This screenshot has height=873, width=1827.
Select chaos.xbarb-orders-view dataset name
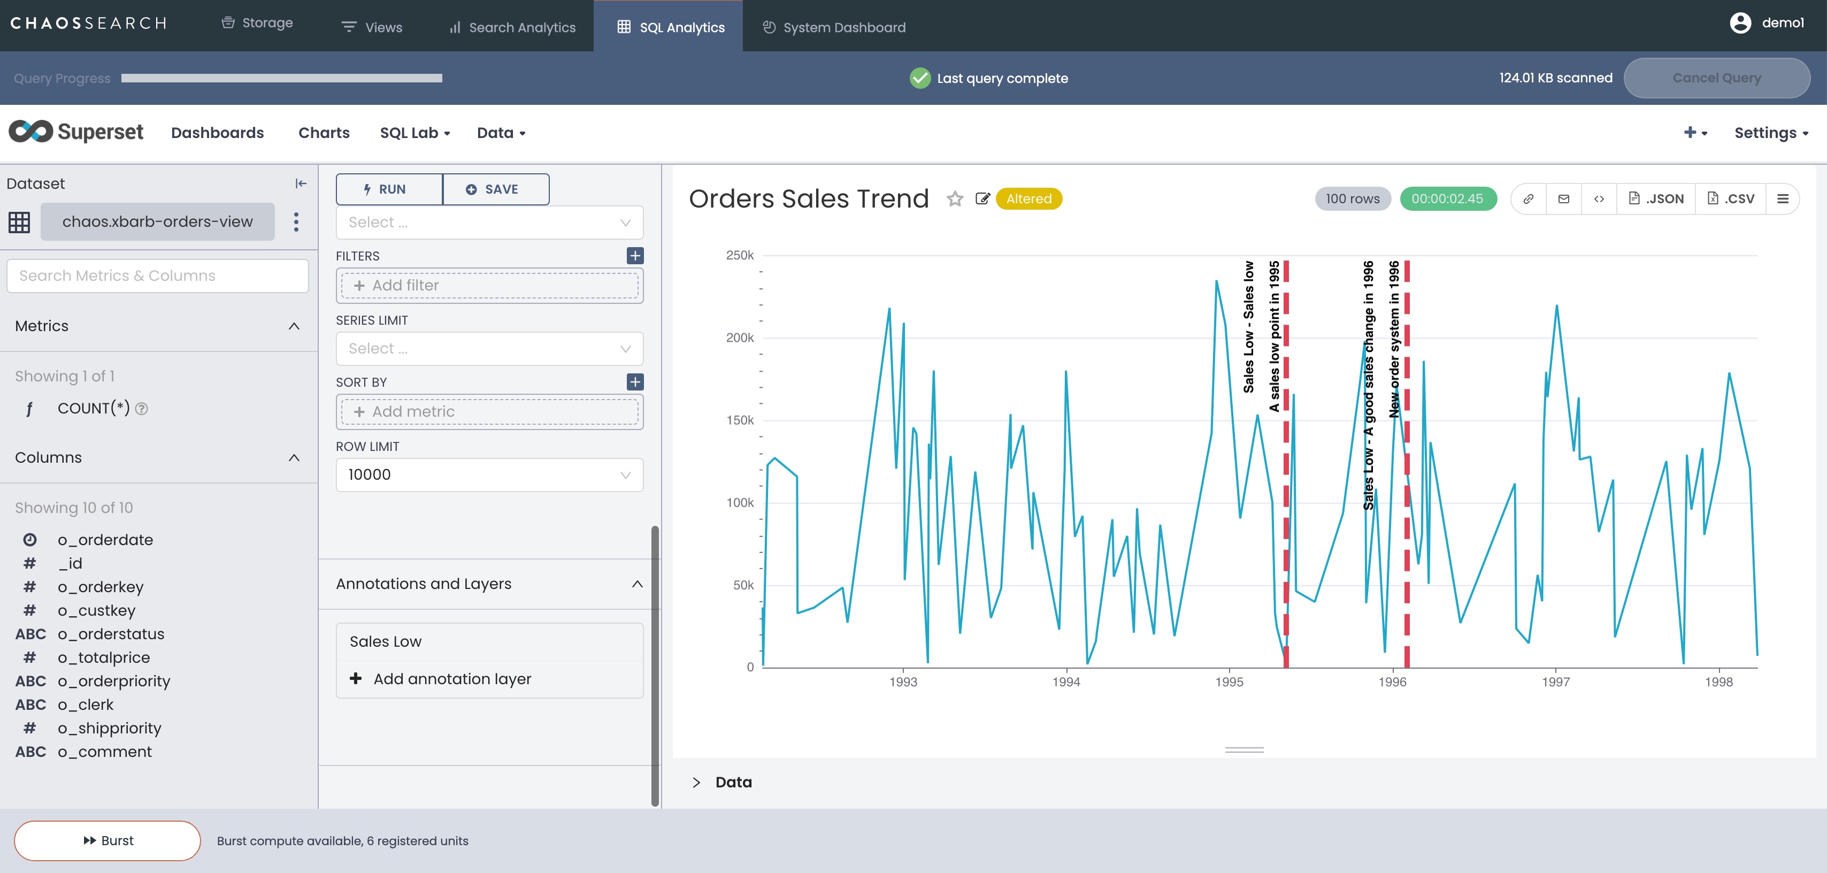157,222
